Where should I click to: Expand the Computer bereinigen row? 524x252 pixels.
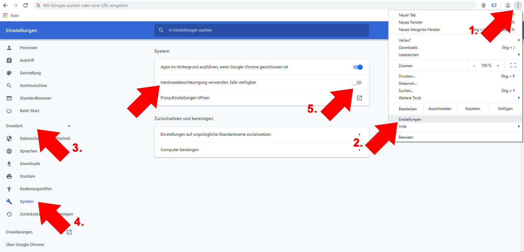tap(262, 150)
